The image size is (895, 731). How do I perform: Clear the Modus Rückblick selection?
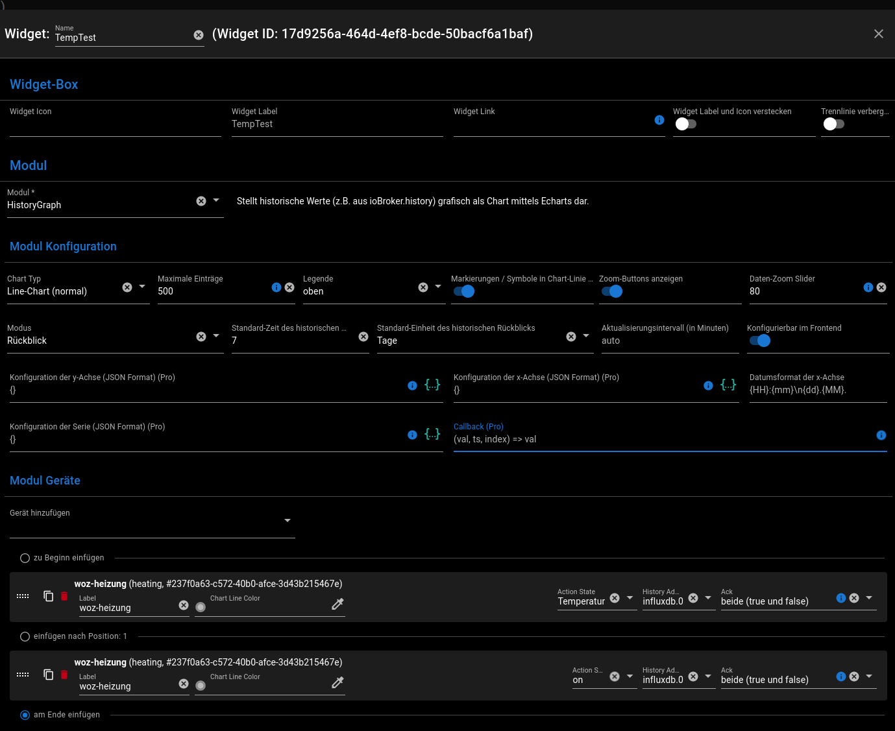[201, 337]
